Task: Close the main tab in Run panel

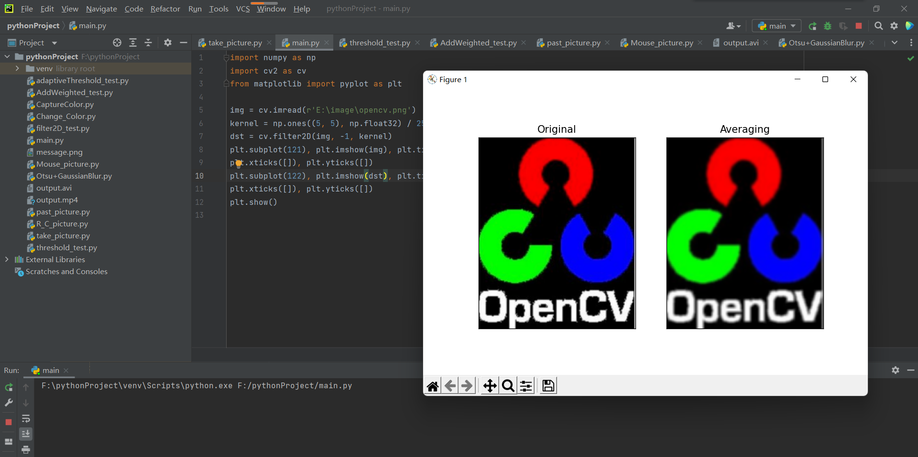Action: pyautogui.click(x=66, y=371)
